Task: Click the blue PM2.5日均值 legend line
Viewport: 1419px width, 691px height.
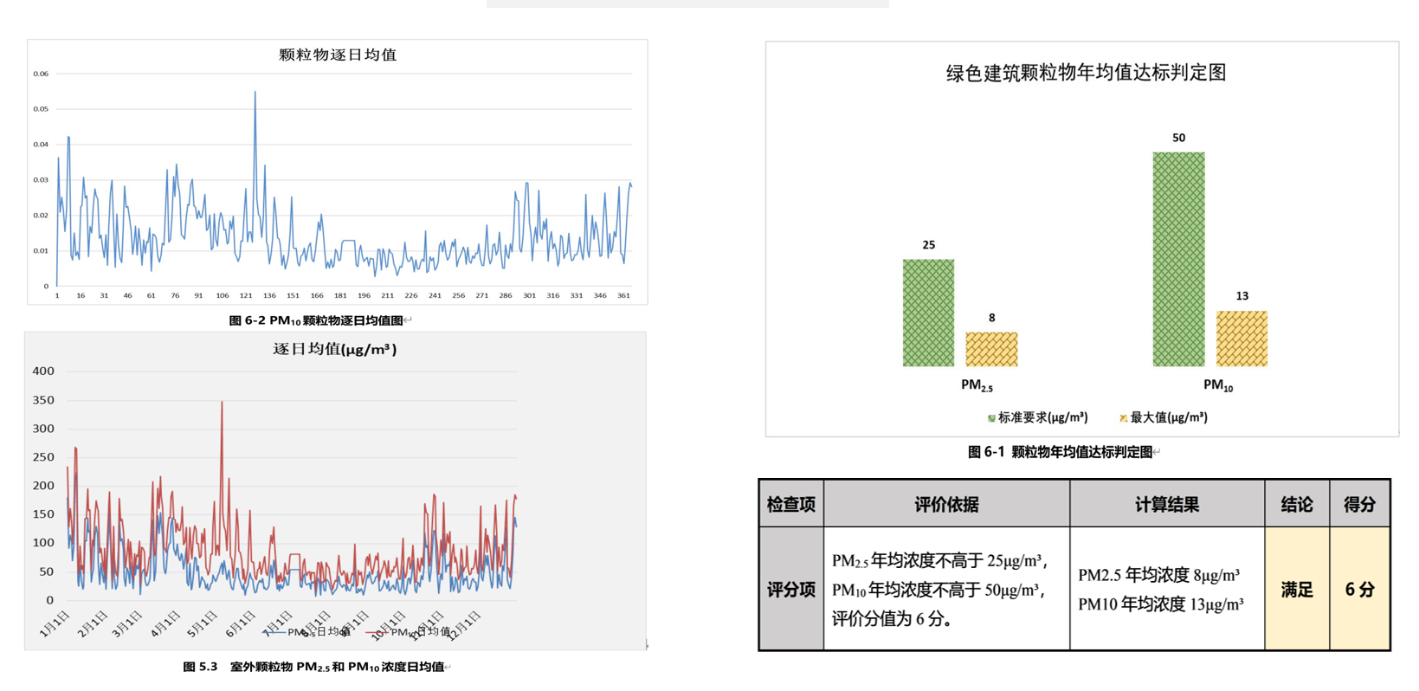Action: (x=275, y=633)
